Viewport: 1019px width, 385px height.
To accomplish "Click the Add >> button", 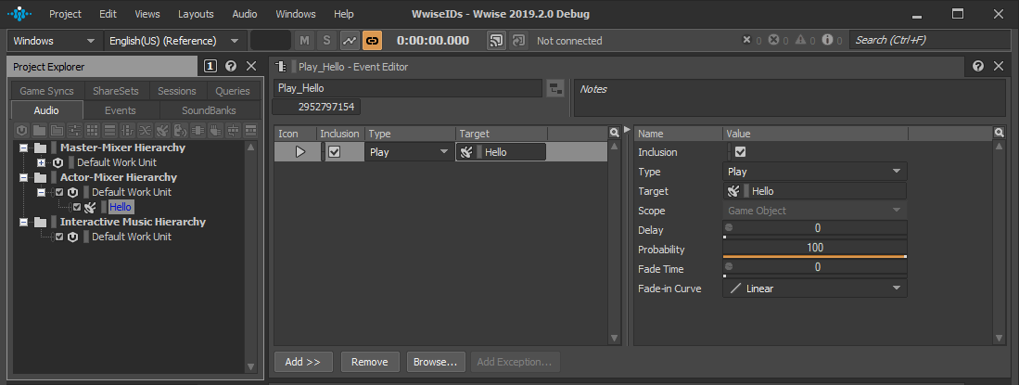I will tap(302, 362).
